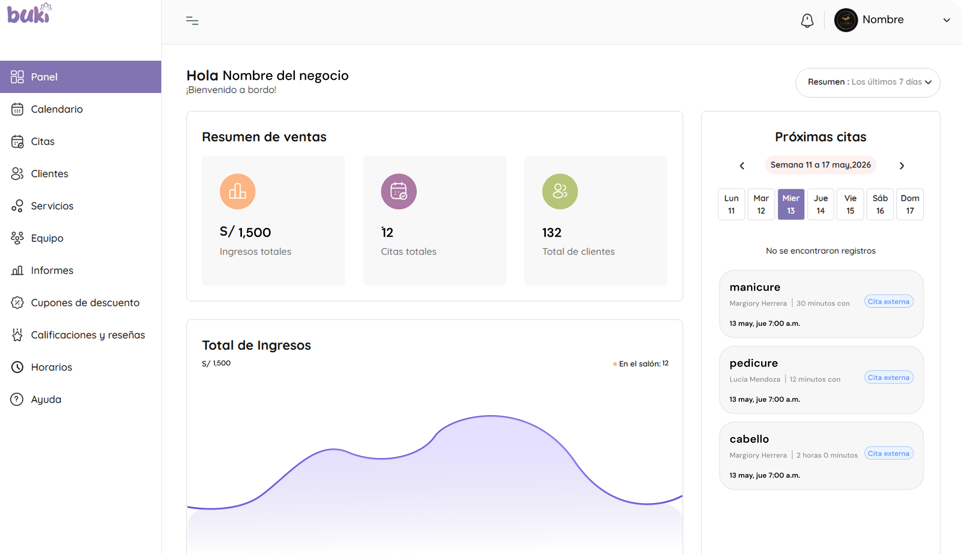Click the Lucia Mendoza name
Image resolution: width=962 pixels, height=554 pixels.
click(x=754, y=379)
